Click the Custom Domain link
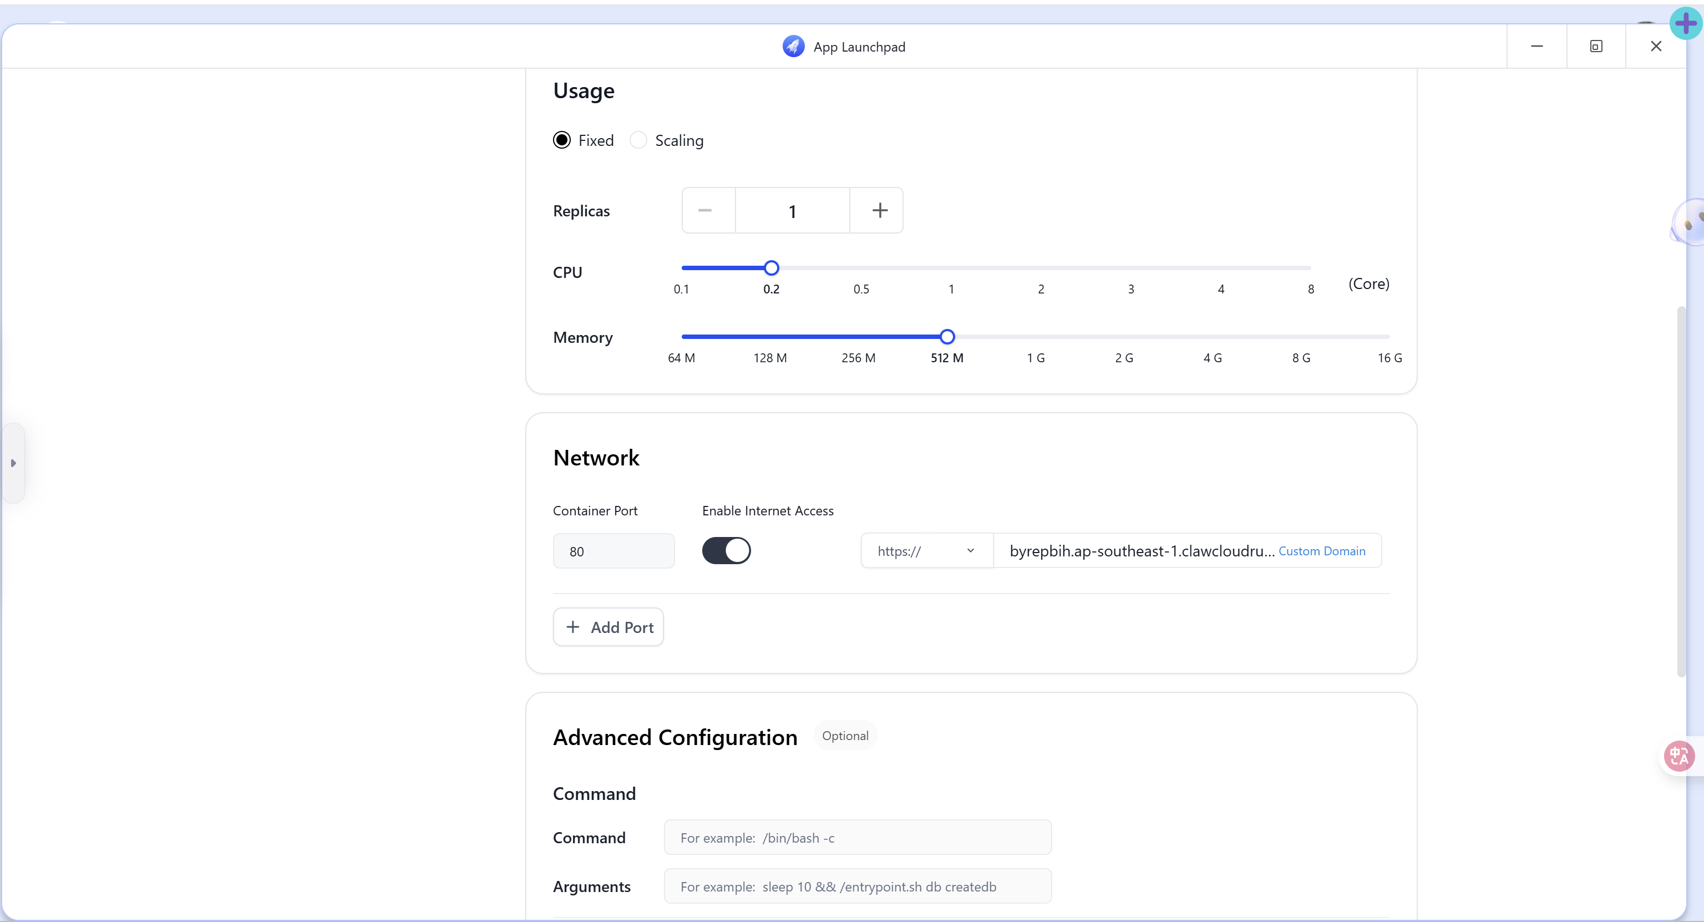This screenshot has height=922, width=1704. [x=1321, y=551]
